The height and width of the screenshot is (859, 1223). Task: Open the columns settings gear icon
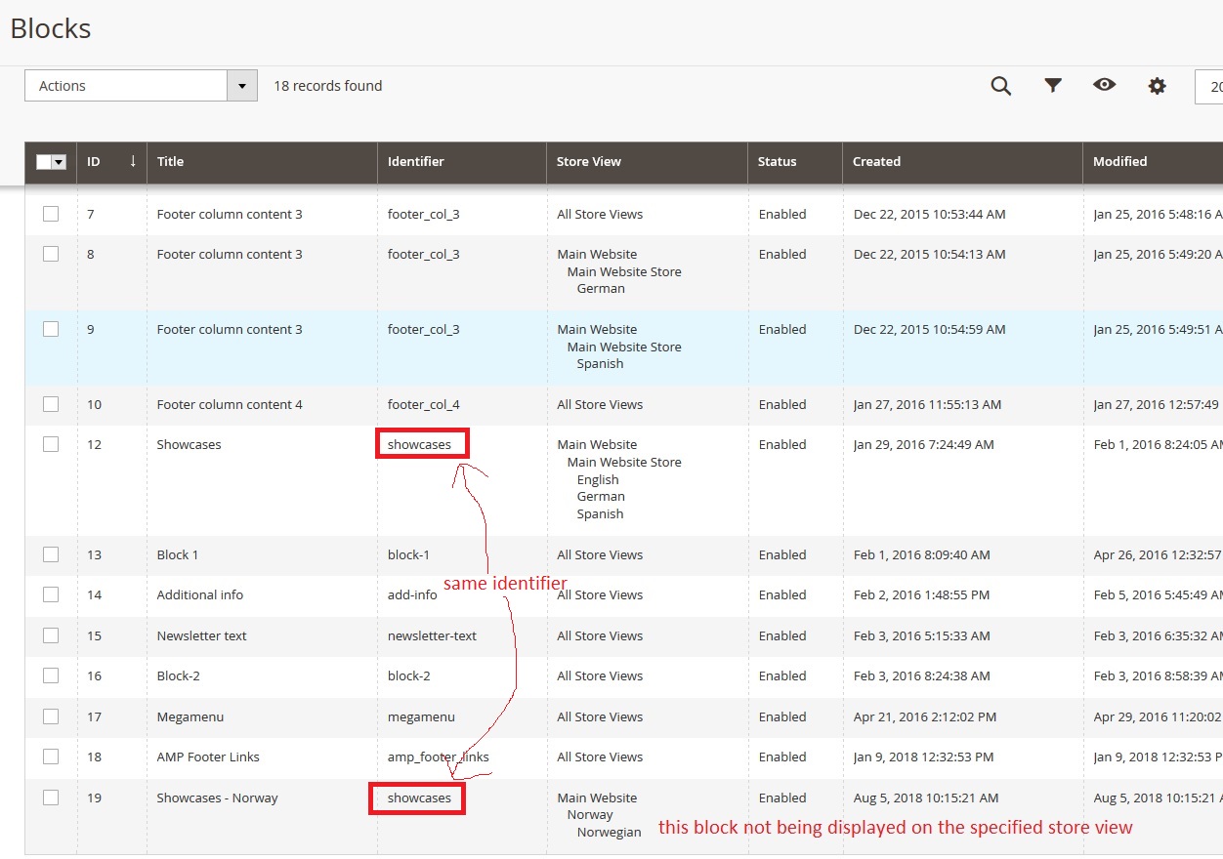[1157, 86]
